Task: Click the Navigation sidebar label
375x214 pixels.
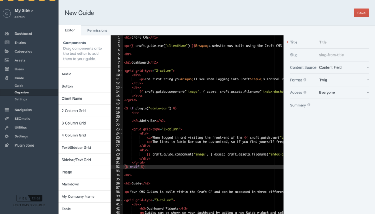Action: coord(23,110)
